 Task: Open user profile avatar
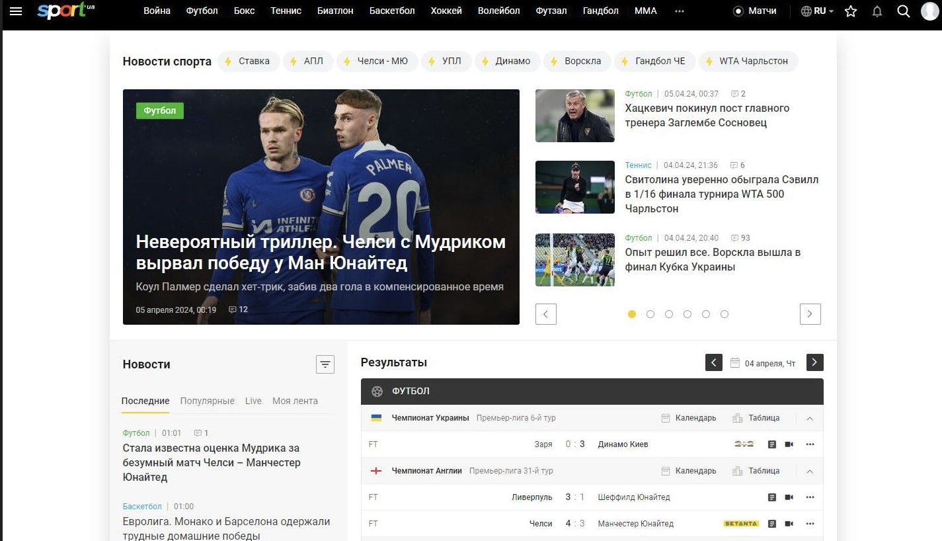(930, 11)
